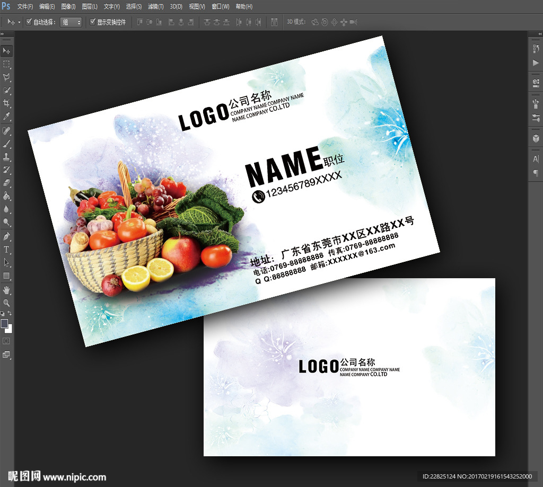Uncheck the 显示变换控件 checkbox
Viewport: 543px width, 487px height.
[x=93, y=22]
